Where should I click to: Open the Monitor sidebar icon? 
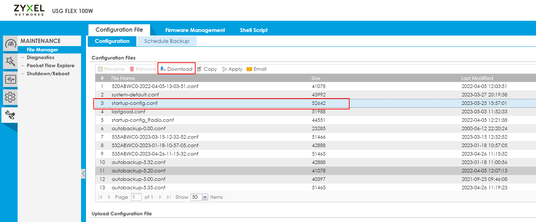click(x=10, y=80)
